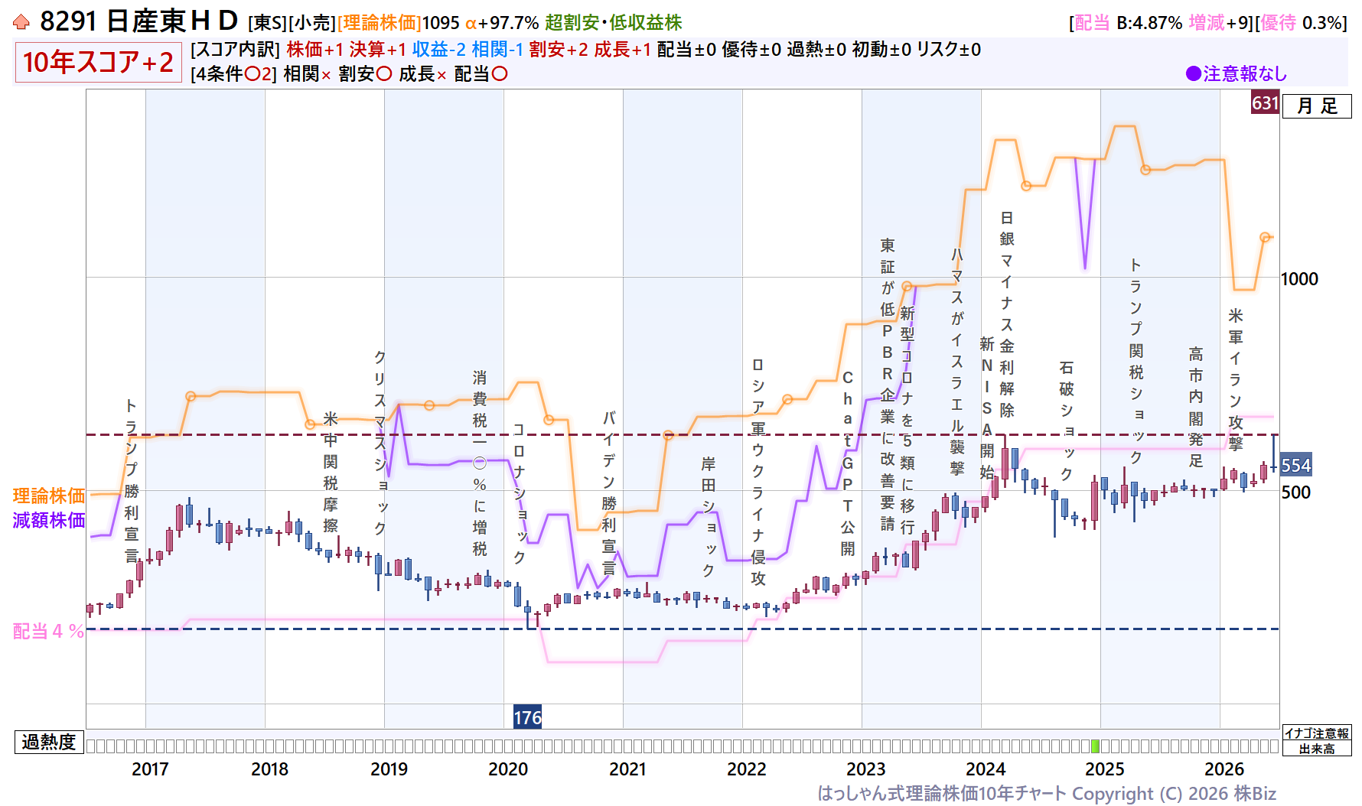Click the 10年スコア+2 score box

click(98, 62)
